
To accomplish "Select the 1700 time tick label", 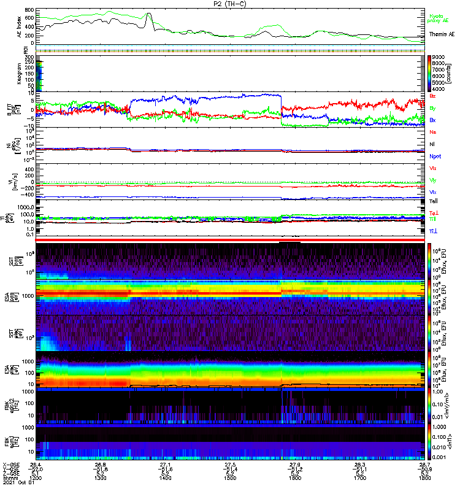I will [360, 478].
